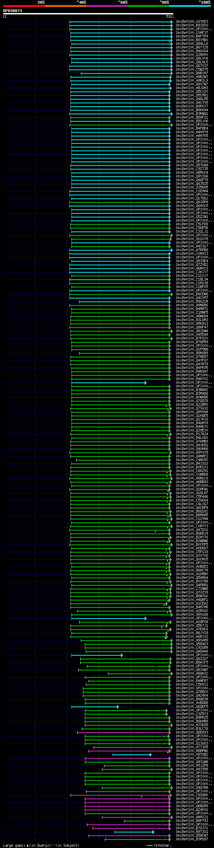Select the UniRef100_B4FTP9 label

click(x=192, y=36)
